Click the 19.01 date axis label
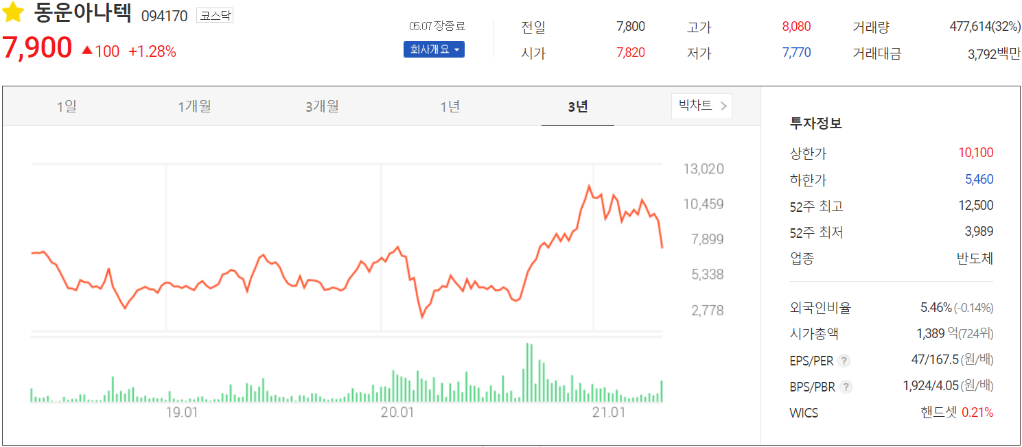Screen dimensions: 1022x447 click(x=183, y=413)
